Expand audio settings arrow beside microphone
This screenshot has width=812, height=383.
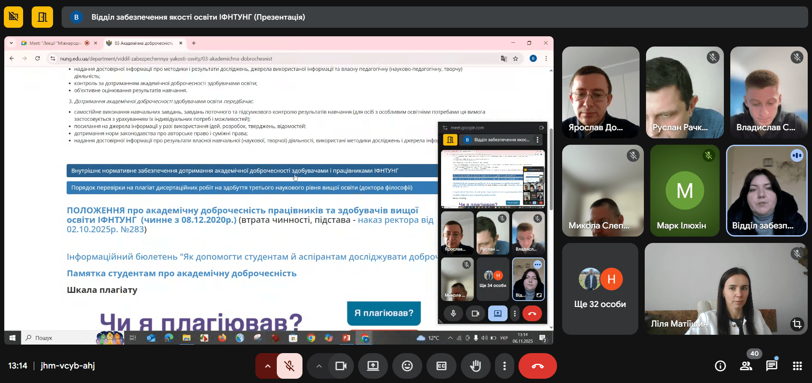click(x=267, y=366)
